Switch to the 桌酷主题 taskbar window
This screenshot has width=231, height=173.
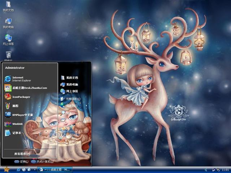55,170
